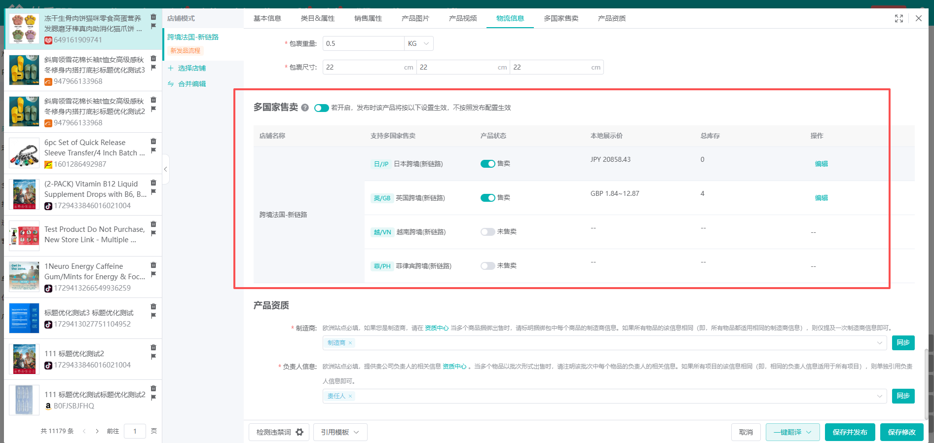
Task: Delete the Test Product Do Not Purchase item
Action: (153, 224)
